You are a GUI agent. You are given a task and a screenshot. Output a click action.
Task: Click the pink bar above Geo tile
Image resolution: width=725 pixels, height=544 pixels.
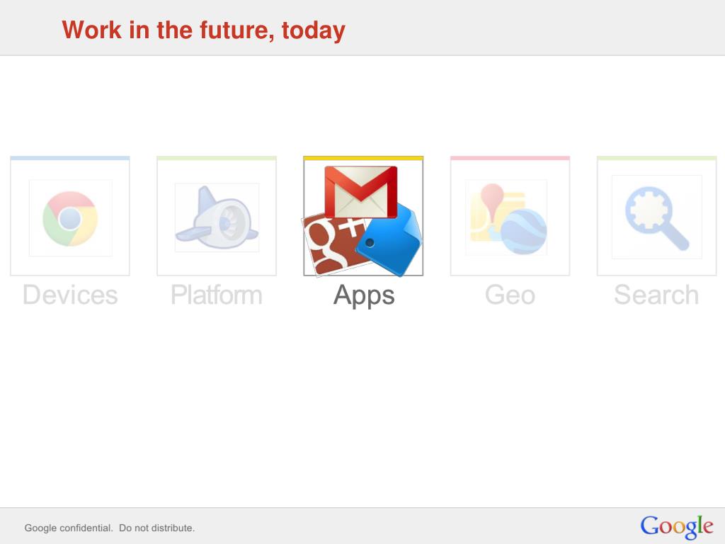pyautogui.click(x=510, y=158)
